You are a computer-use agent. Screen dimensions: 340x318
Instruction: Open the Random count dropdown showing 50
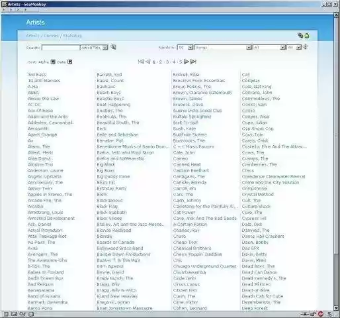tap(185, 48)
